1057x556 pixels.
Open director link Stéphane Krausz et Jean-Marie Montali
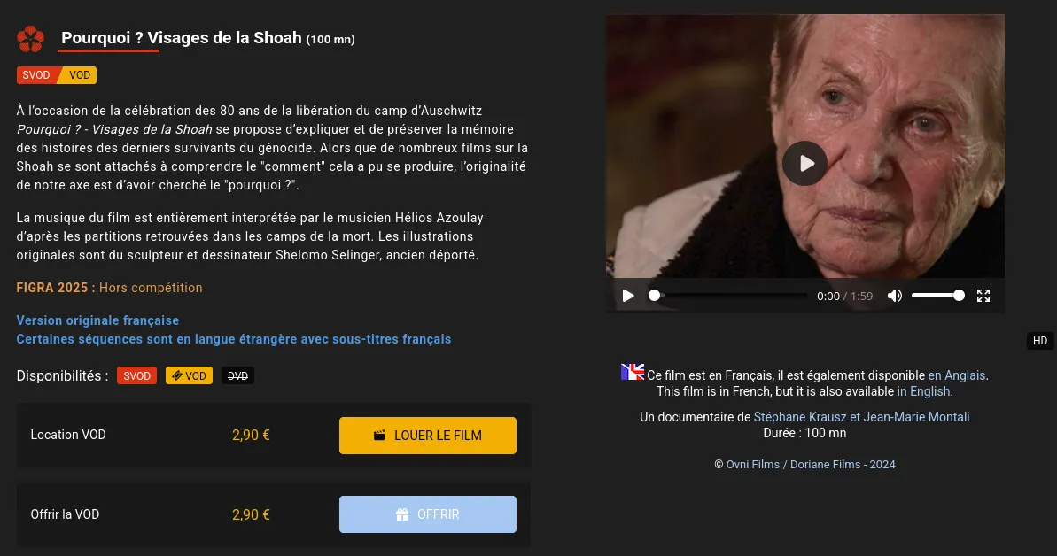point(861,417)
